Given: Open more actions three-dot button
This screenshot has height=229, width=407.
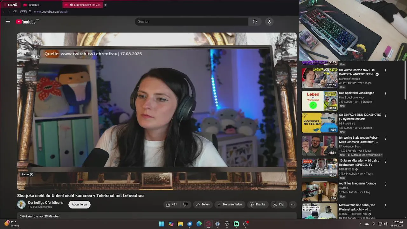Looking at the screenshot, I should (293, 205).
